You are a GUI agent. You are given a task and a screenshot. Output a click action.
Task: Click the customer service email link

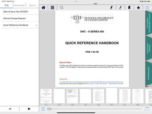(74, 83)
